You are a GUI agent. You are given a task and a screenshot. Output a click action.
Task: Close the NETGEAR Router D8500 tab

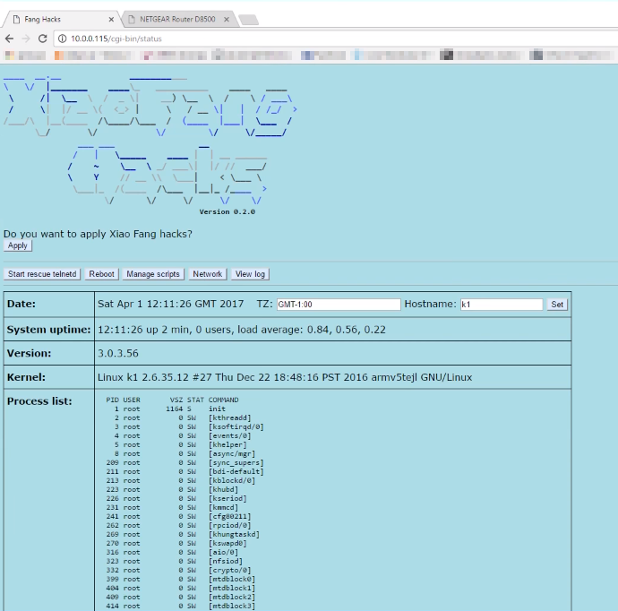click(x=227, y=19)
